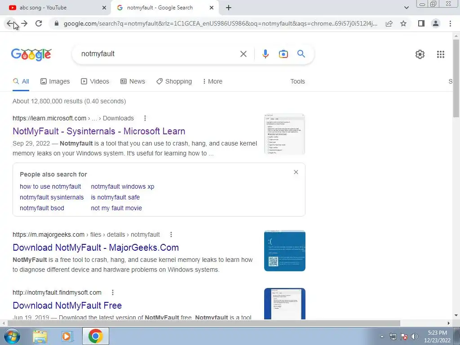Viewport: 460px width, 345px height.
Task: Open the MajorGeeks blue screen thumbnail
Action: point(284,251)
